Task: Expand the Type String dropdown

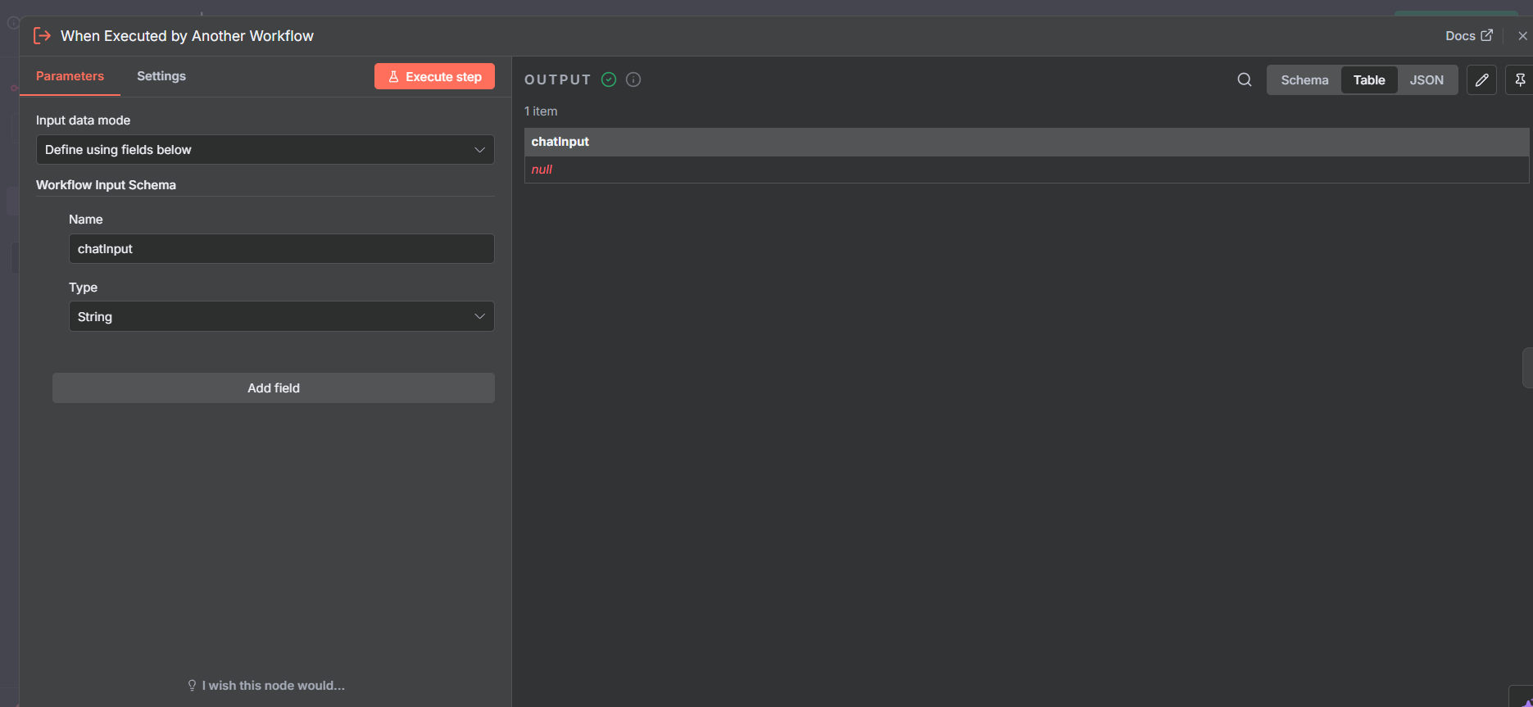Action: point(281,317)
